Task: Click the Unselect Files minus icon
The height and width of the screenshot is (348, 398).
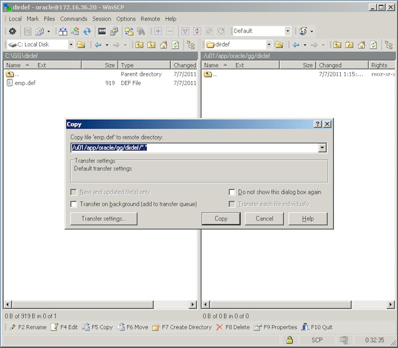Action: tap(170, 31)
